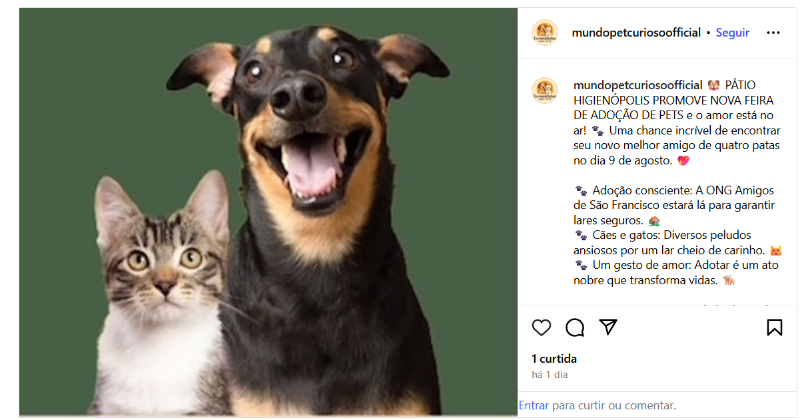
Task: Open the profile avatar beside Seguir
Action: [545, 33]
